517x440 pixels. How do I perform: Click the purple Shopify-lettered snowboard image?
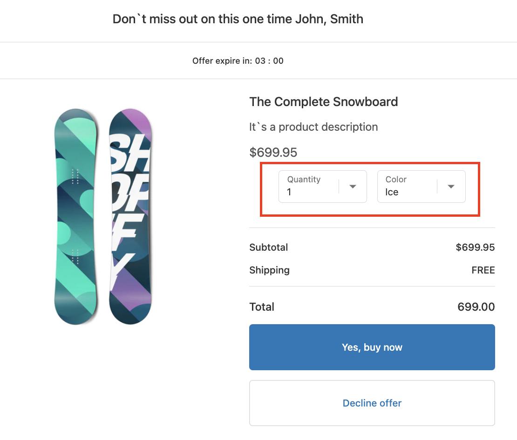pos(130,216)
